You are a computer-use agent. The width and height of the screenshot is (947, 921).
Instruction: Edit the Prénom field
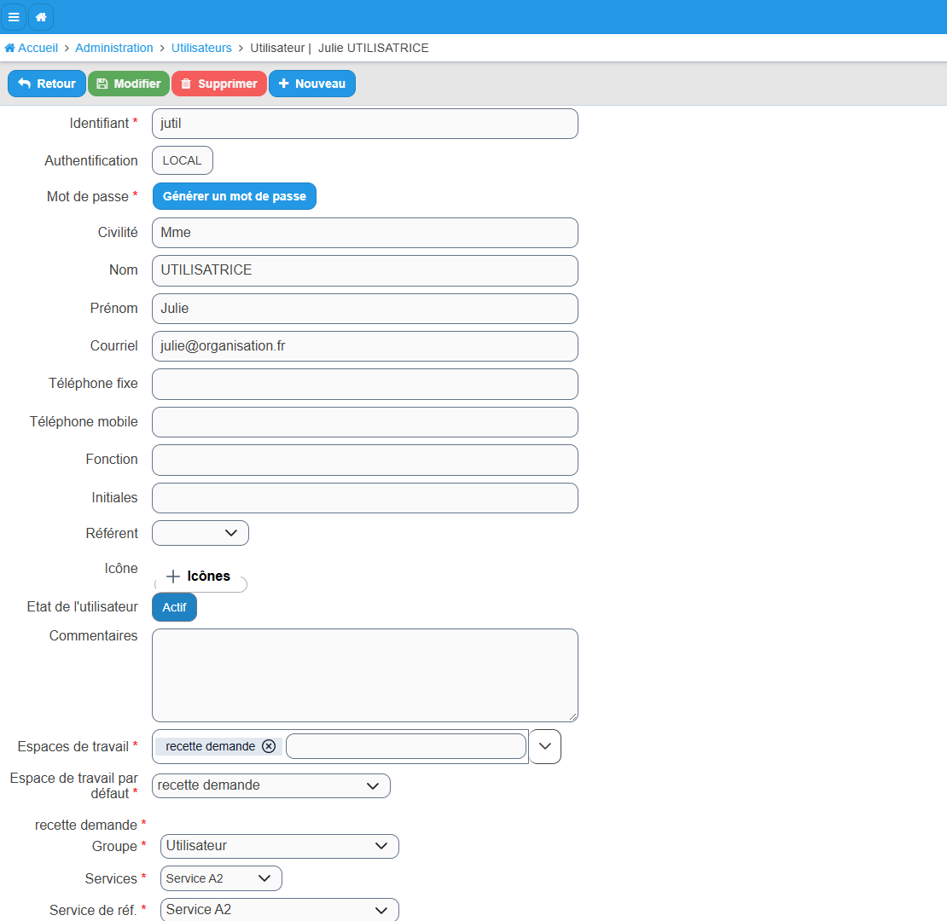pyautogui.click(x=365, y=309)
